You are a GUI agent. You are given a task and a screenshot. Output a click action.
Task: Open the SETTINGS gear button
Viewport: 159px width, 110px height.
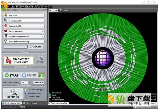pos(13,94)
